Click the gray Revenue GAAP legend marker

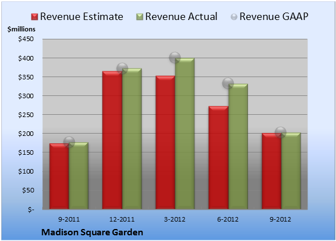(234, 17)
